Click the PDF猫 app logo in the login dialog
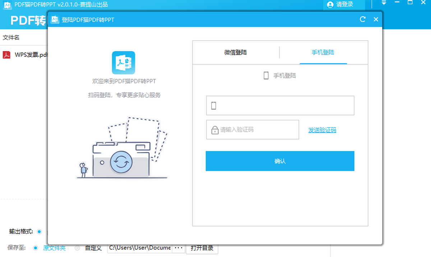The height and width of the screenshot is (257, 431). [123, 63]
